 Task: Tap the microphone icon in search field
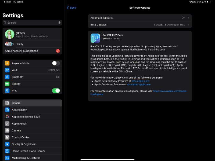tap(59, 23)
